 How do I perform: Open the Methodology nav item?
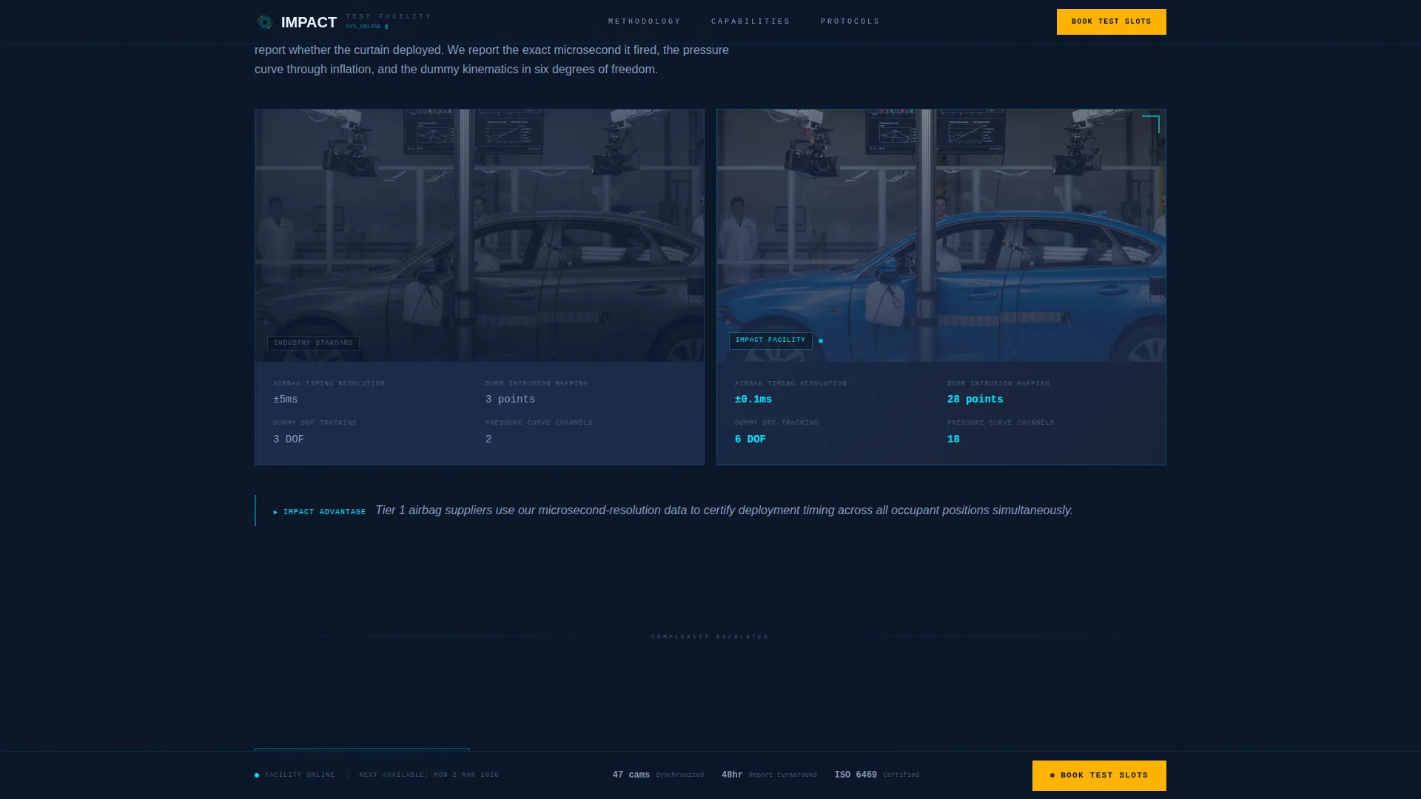pos(645,21)
